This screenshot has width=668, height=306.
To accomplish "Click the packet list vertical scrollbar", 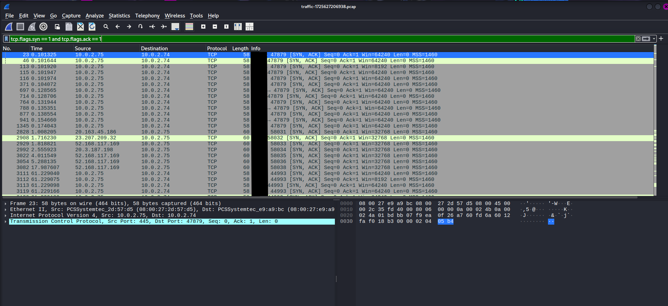I will coord(655,120).
